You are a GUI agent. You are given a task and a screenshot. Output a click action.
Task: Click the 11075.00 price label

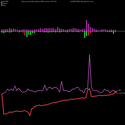[x=122, y=93]
